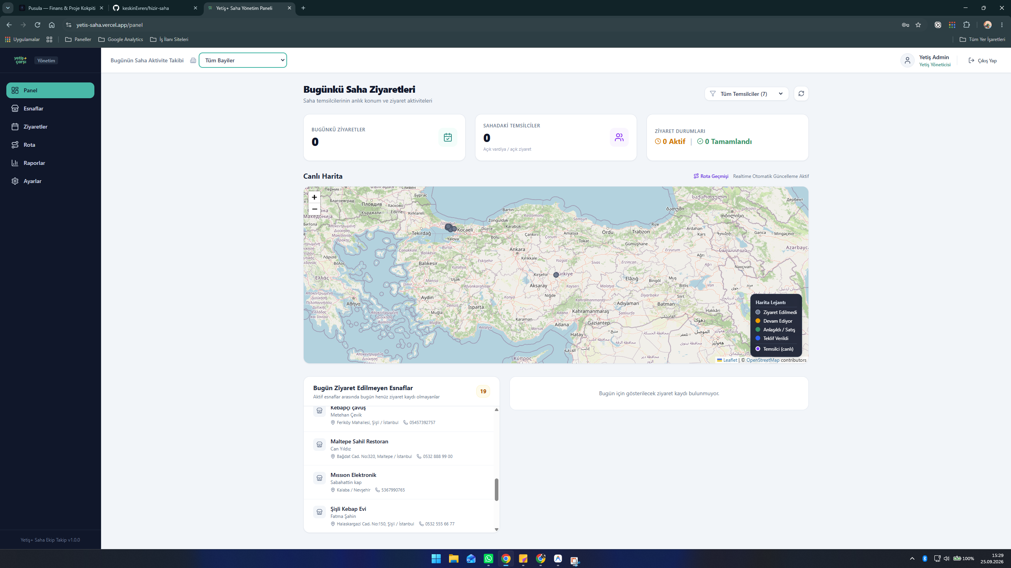This screenshot has width=1011, height=568.
Task: Click the esnaf list scrollbar thumb
Action: [x=496, y=490]
